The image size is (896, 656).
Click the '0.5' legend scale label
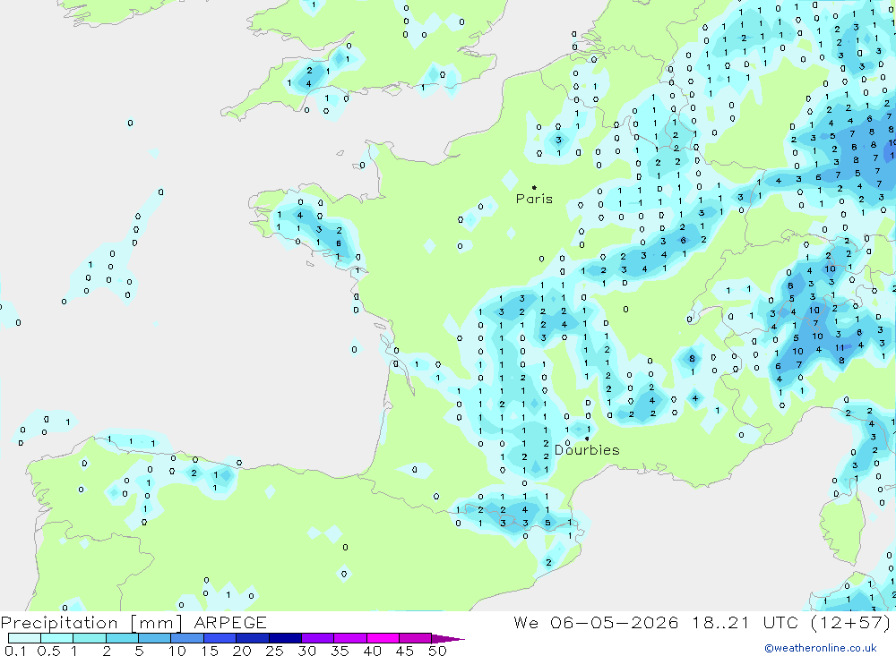pos(48,651)
